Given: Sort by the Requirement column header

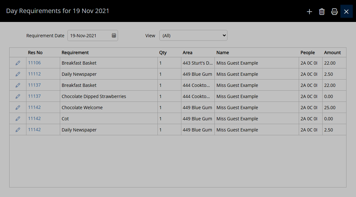Looking at the screenshot, I should (75, 53).
